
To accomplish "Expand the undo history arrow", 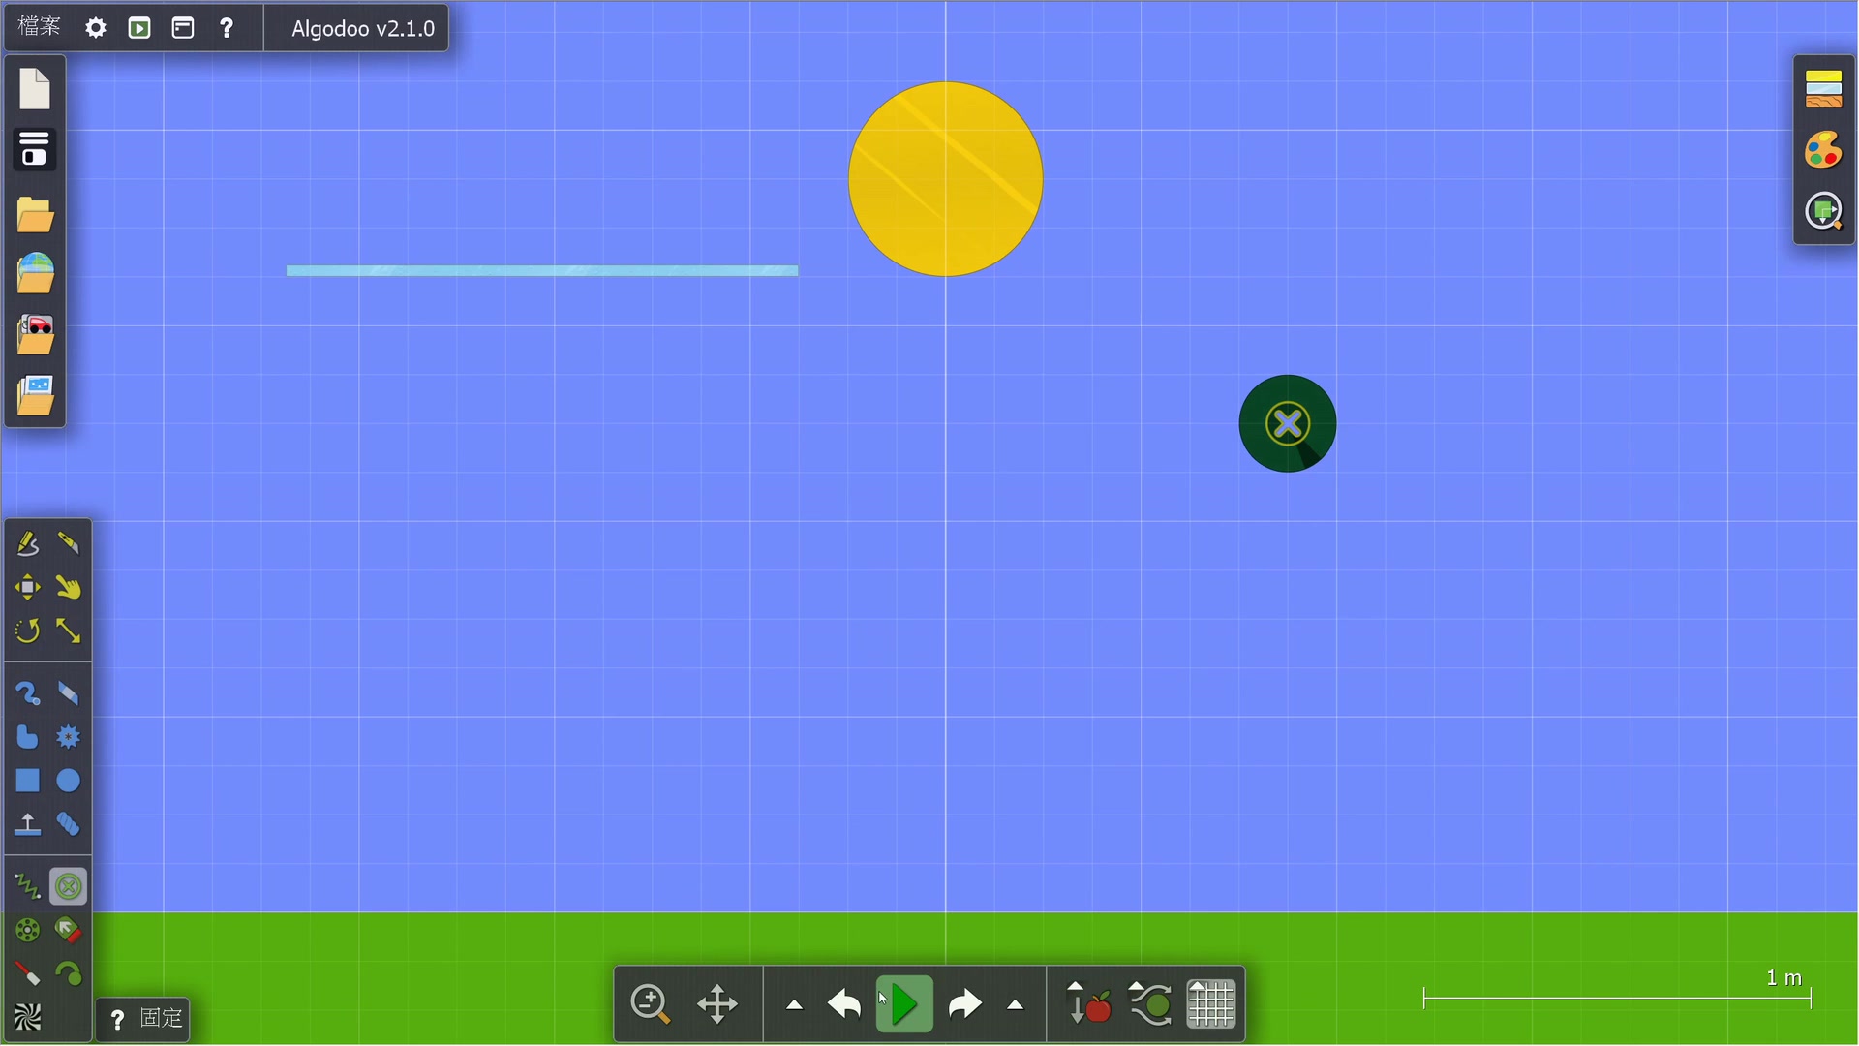I will coord(794,1005).
